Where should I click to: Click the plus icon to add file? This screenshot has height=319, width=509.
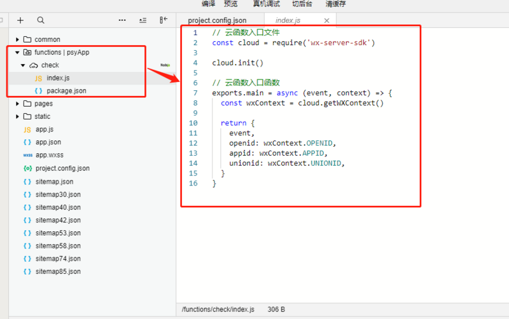[x=20, y=20]
